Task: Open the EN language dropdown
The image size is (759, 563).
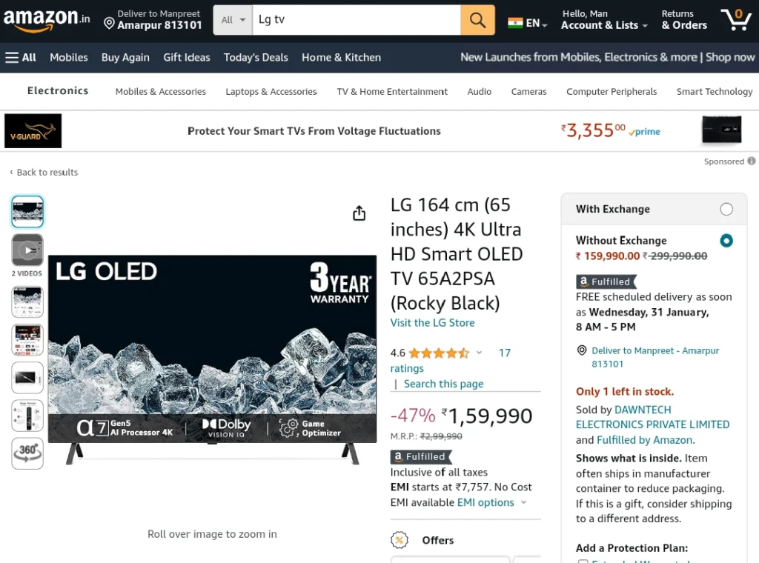Action: (x=528, y=23)
